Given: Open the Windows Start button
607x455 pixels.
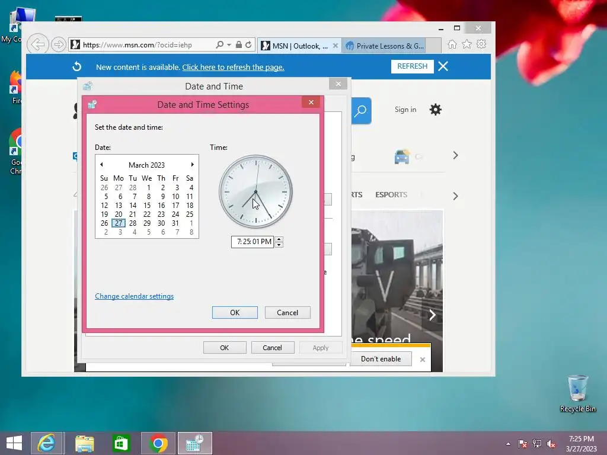Looking at the screenshot, I should pos(14,443).
